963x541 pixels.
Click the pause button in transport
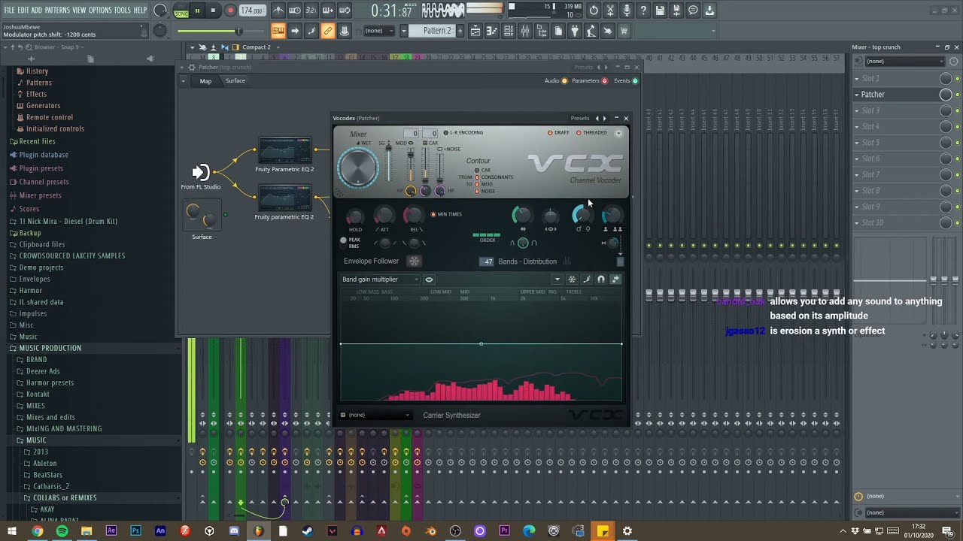pos(197,11)
